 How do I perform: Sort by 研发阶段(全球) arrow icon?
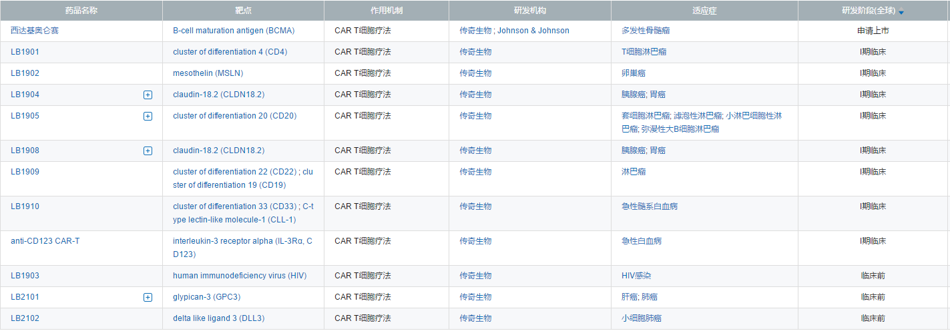pyautogui.click(x=901, y=13)
